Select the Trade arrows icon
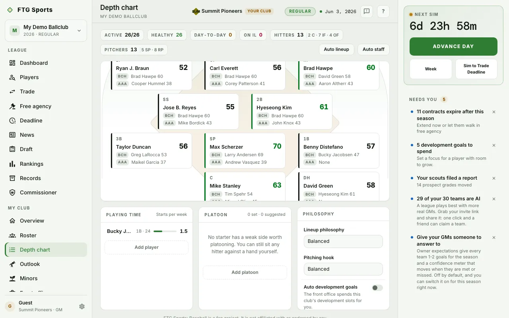Screen dimensions: 509x318 pyautogui.click(x=12, y=91)
